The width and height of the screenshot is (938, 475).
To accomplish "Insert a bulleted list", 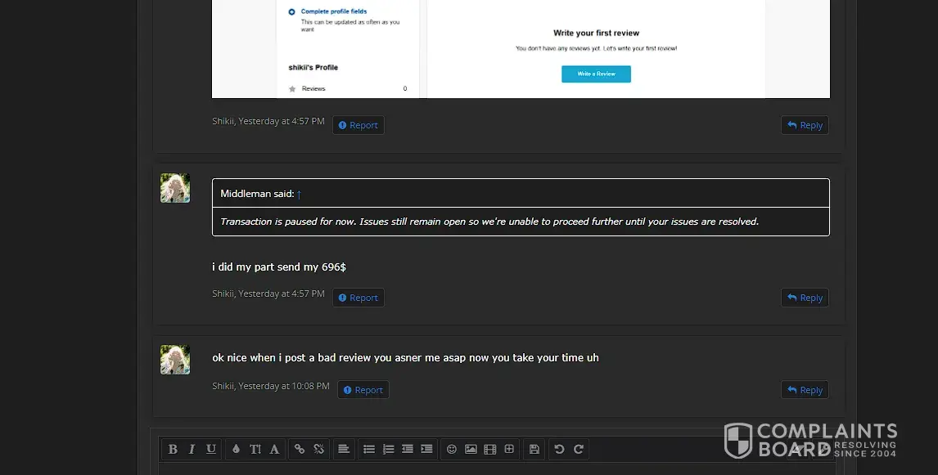I will tap(369, 449).
